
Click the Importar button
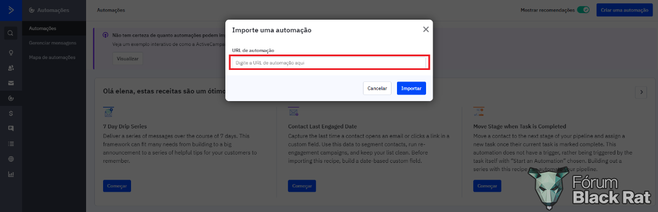(x=411, y=88)
